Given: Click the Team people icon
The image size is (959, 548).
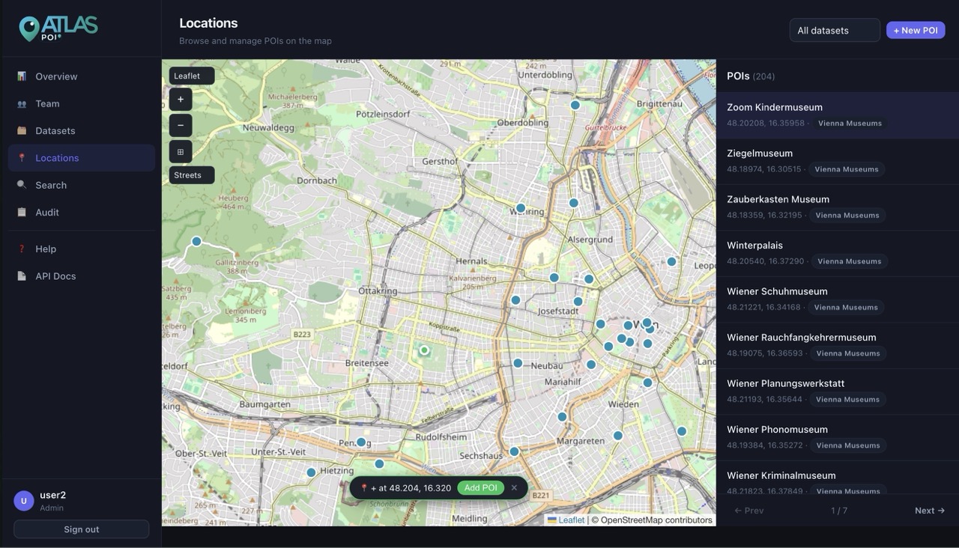Looking at the screenshot, I should coord(22,103).
